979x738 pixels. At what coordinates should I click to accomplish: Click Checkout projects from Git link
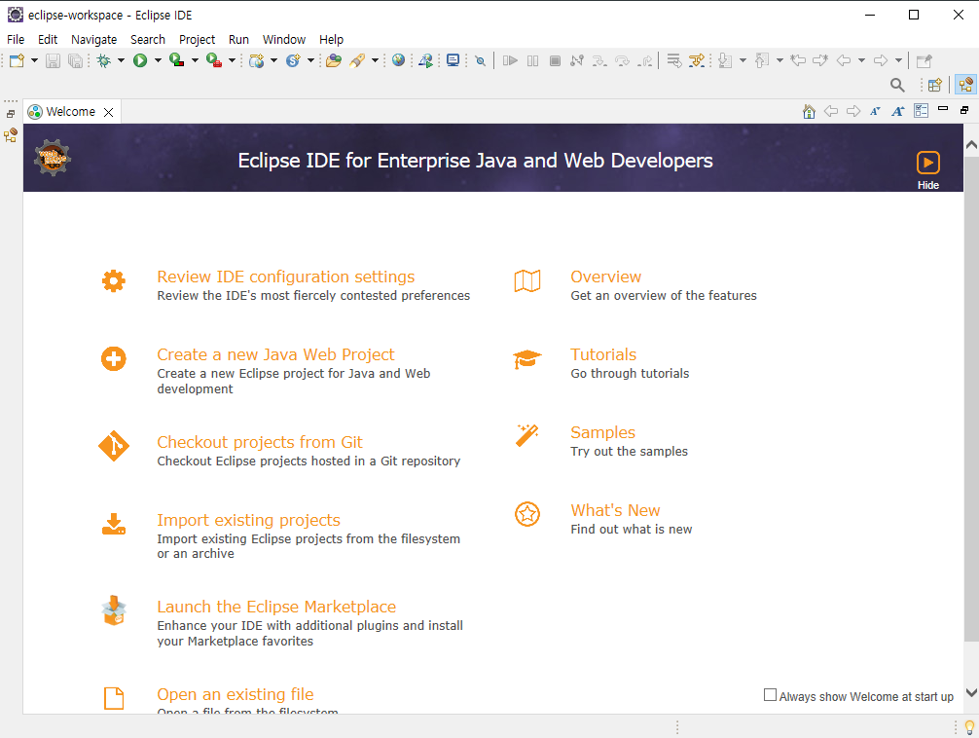coord(260,442)
